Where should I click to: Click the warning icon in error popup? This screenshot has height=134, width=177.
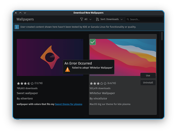[x=67, y=69]
